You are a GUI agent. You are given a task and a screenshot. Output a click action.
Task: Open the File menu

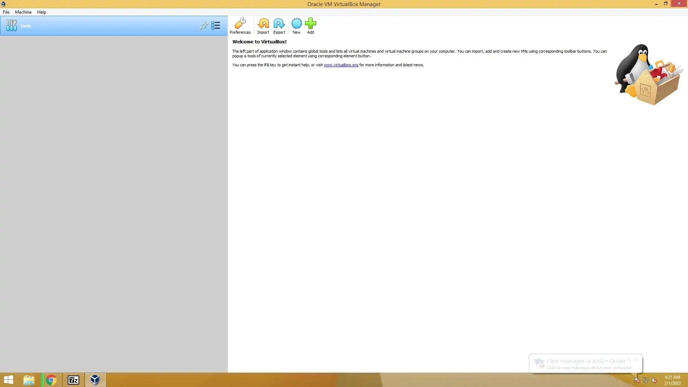coord(6,12)
